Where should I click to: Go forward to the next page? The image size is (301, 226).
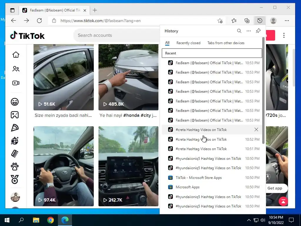pyautogui.click(x=26, y=21)
